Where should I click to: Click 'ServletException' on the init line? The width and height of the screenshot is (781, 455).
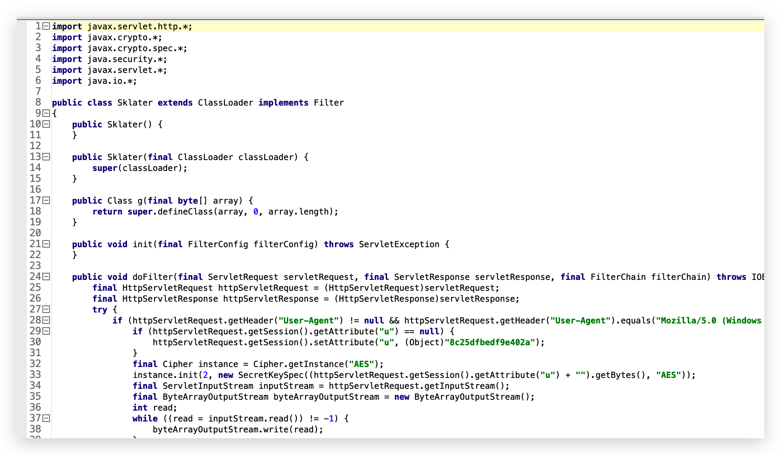pos(399,244)
